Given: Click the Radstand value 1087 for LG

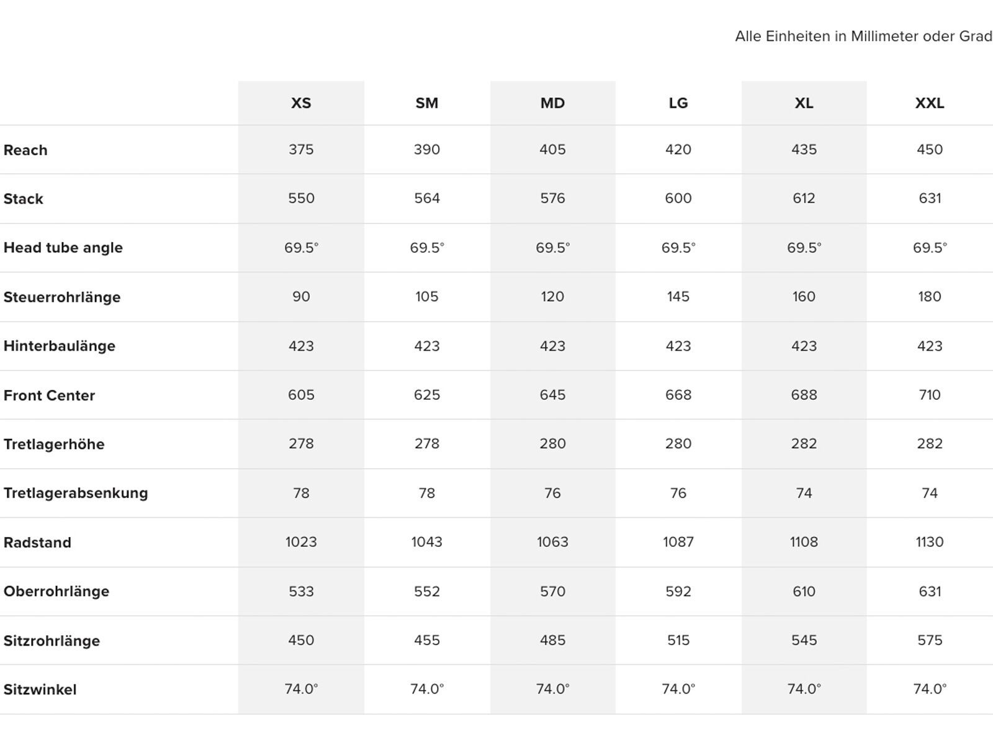Looking at the screenshot, I should (x=678, y=542).
